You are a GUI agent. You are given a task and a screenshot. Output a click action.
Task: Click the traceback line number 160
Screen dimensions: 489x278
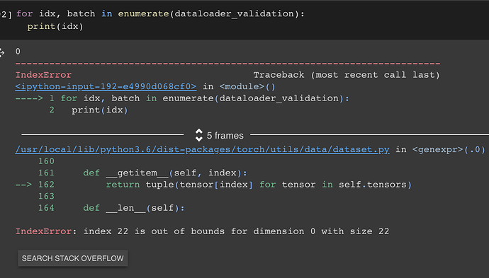pyautogui.click(x=46, y=161)
